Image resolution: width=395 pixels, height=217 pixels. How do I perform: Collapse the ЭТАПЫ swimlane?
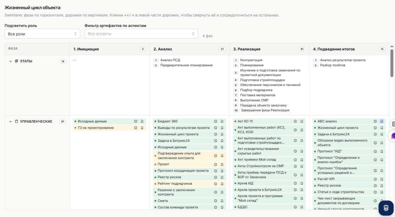point(10,61)
